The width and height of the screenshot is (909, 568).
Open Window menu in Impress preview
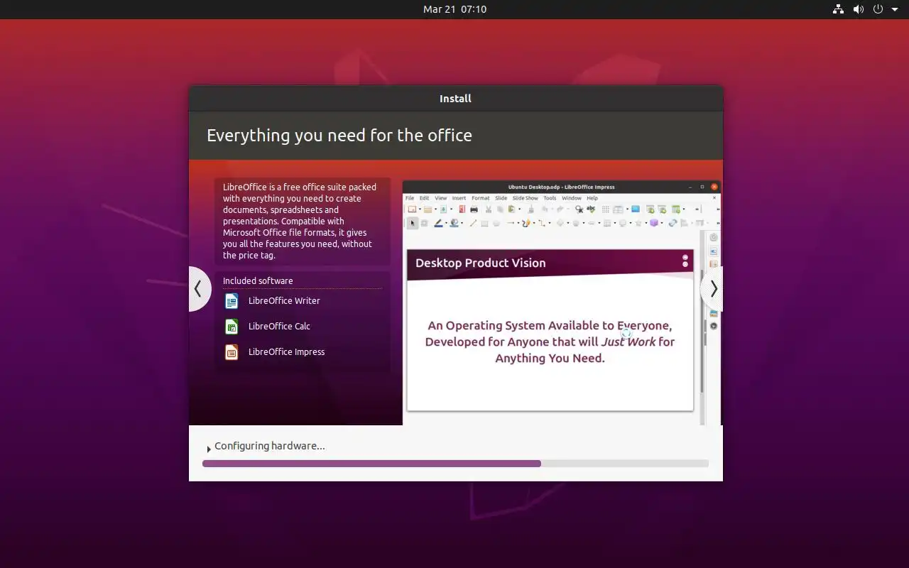pos(572,198)
